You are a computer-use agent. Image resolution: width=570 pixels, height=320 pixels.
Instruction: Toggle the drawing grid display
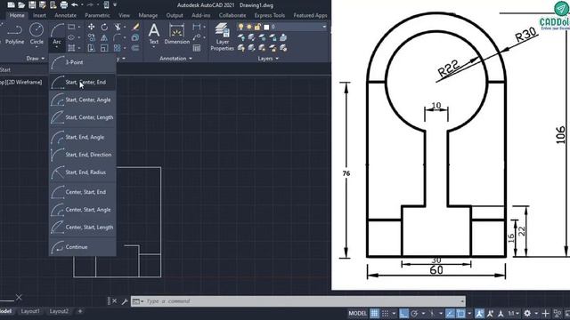point(374,314)
